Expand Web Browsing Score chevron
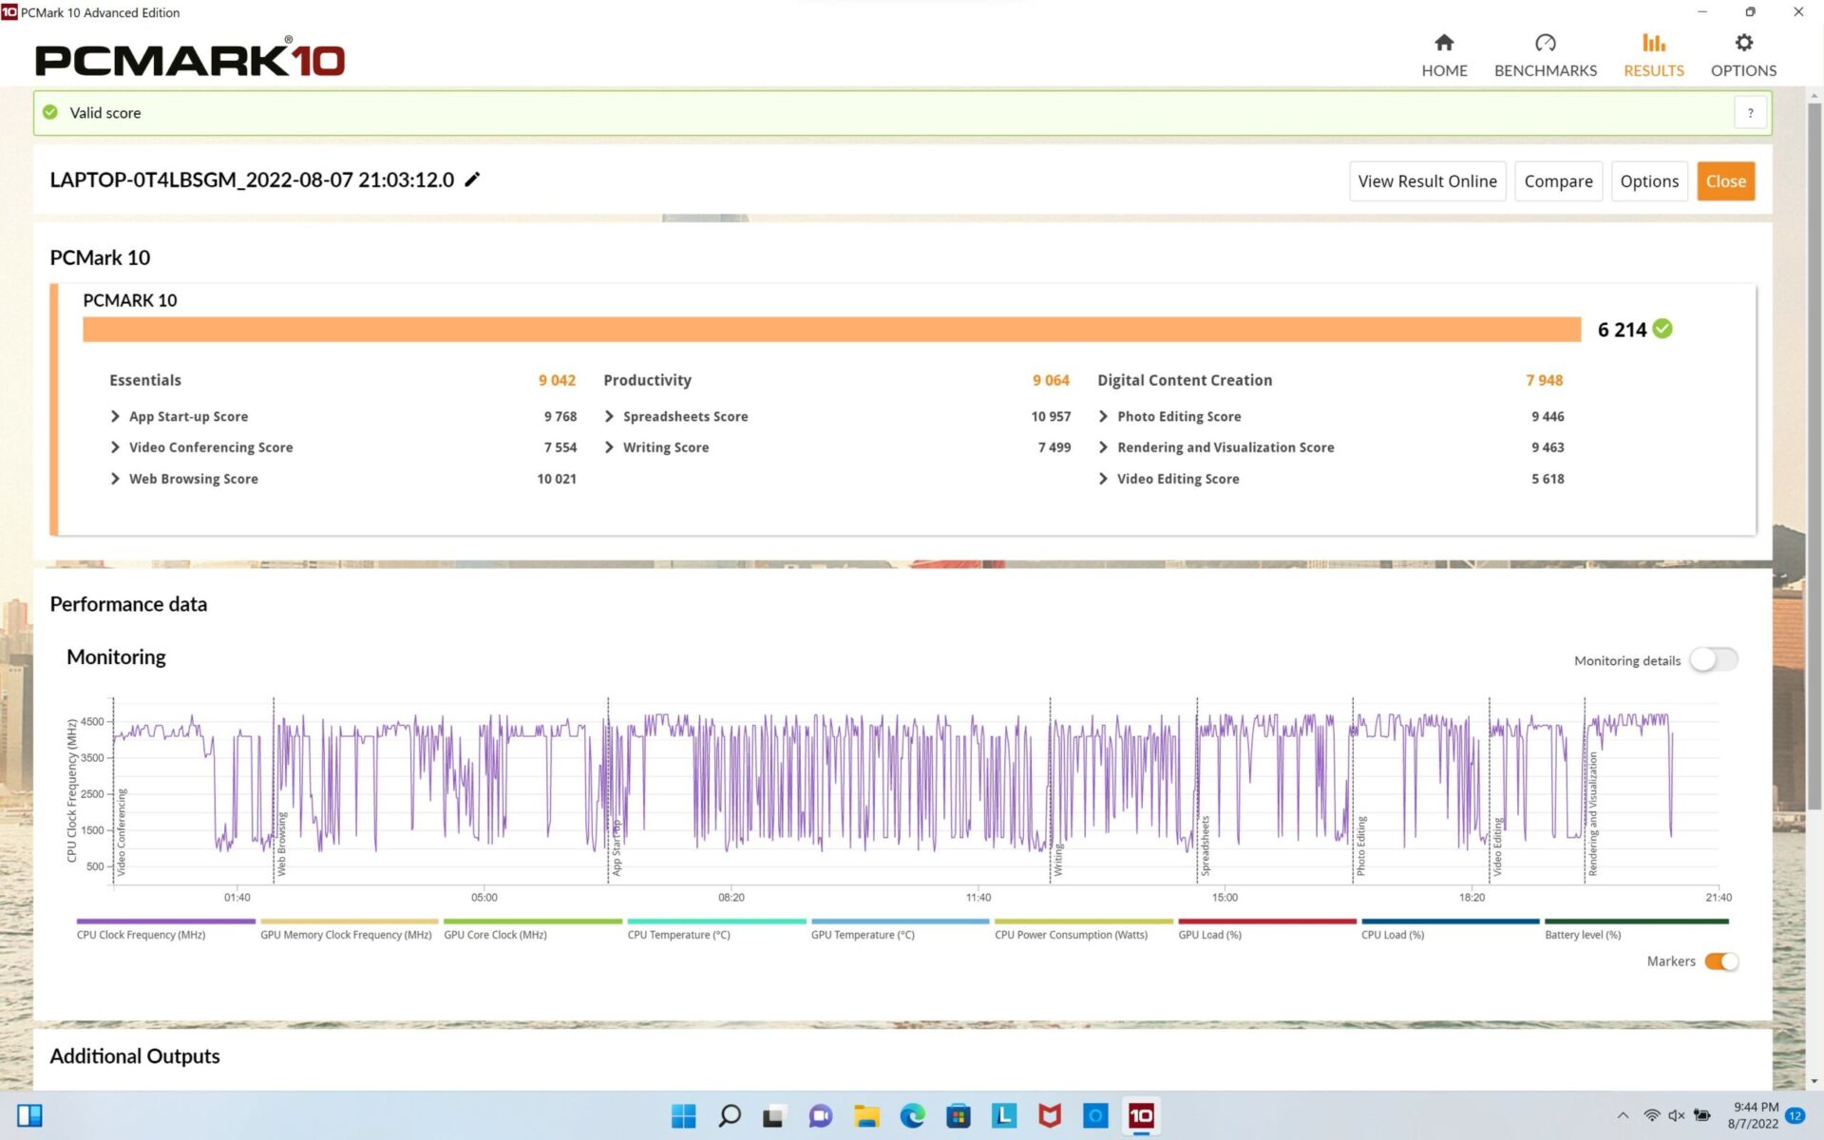The width and height of the screenshot is (1824, 1140). coord(115,479)
